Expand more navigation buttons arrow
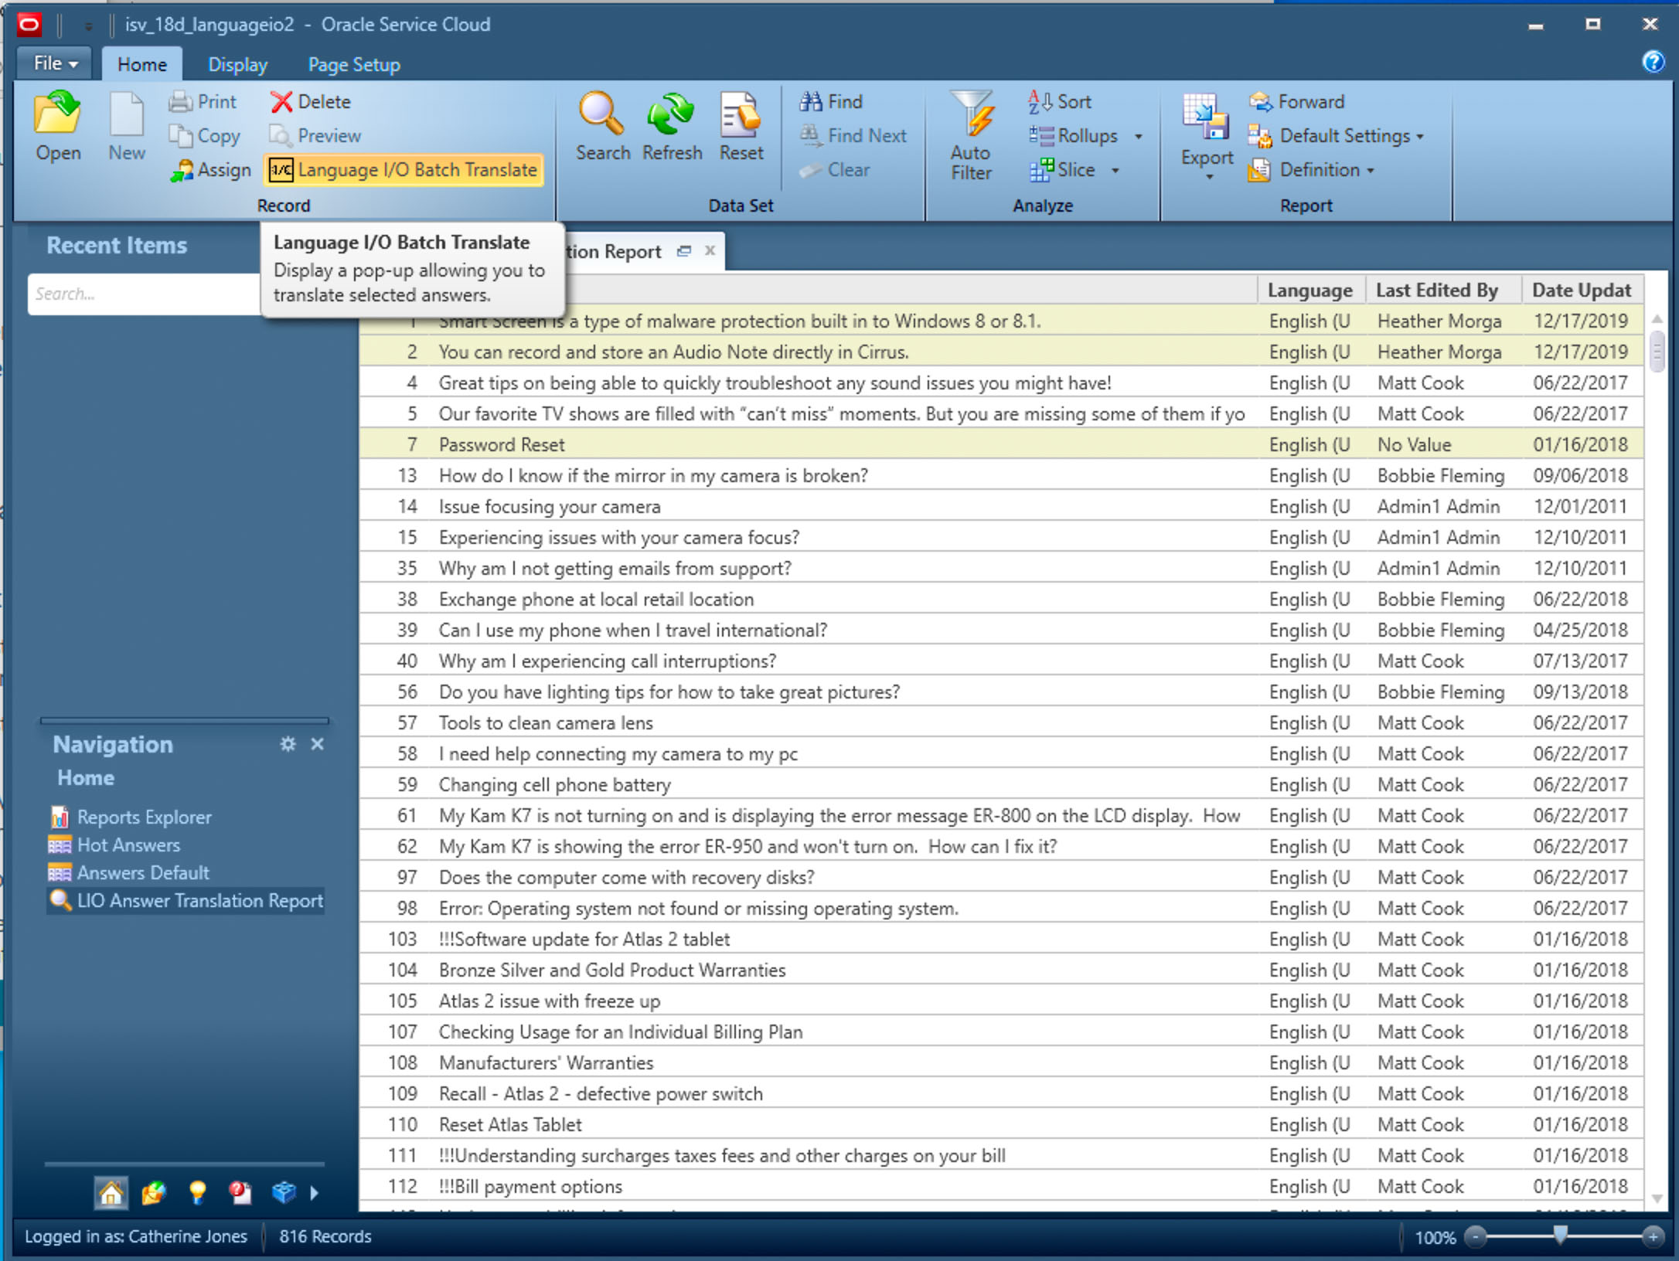Image resolution: width=1679 pixels, height=1261 pixels. coord(314,1193)
